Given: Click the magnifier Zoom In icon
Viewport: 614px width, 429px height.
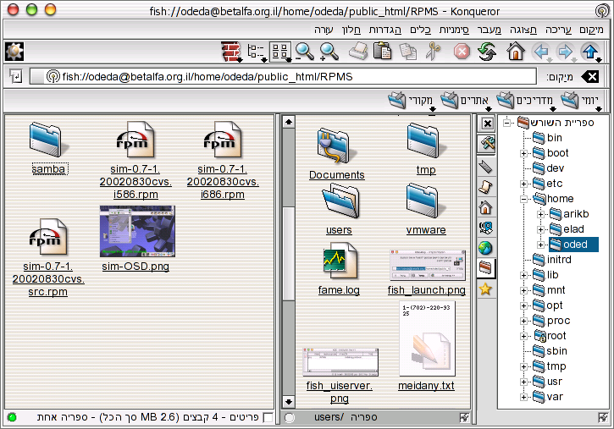Looking at the screenshot, I should tap(329, 52).
